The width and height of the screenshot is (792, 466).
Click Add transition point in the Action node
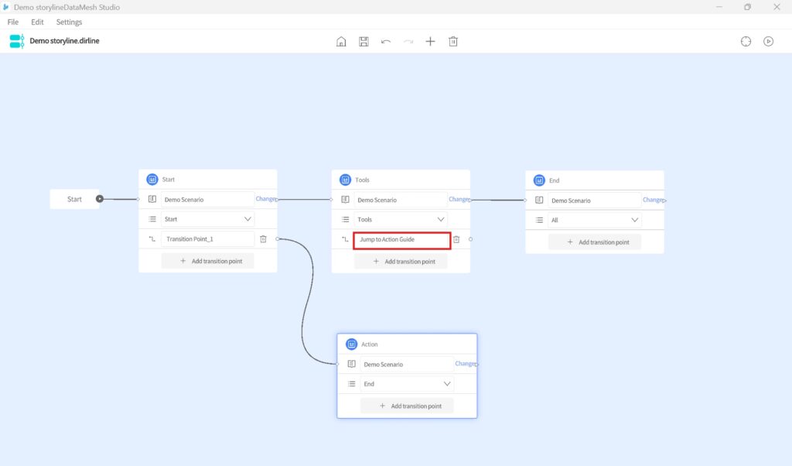(407, 406)
